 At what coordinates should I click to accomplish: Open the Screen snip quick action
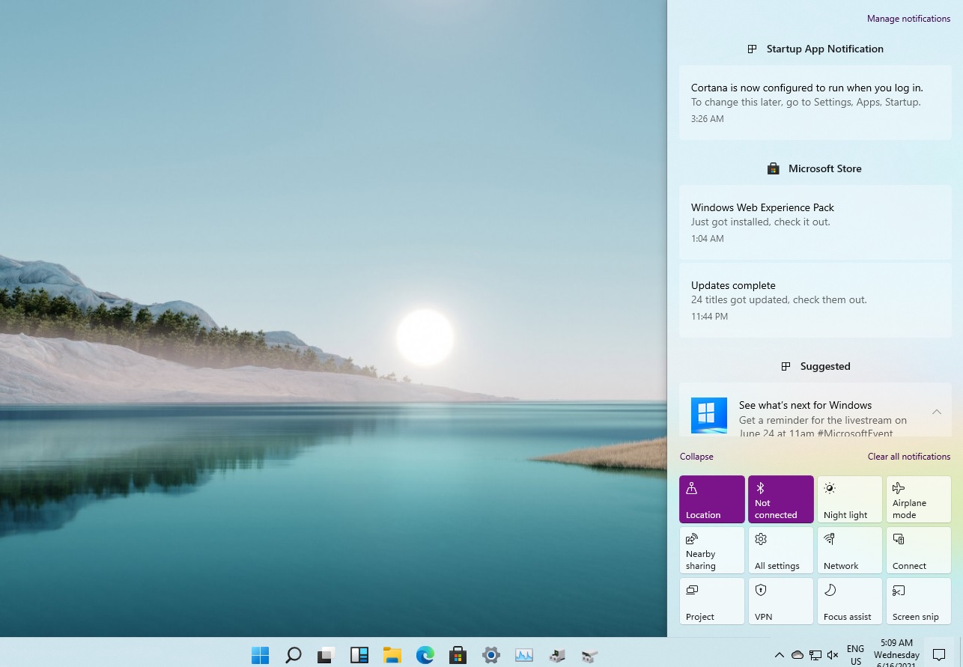tap(918, 601)
